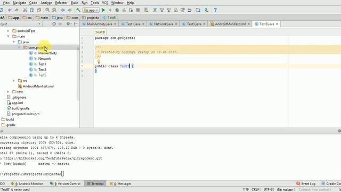Image resolution: width=341 pixels, height=192 pixels.
Task: Collapse the main folder arrow
Action: (x=8, y=36)
